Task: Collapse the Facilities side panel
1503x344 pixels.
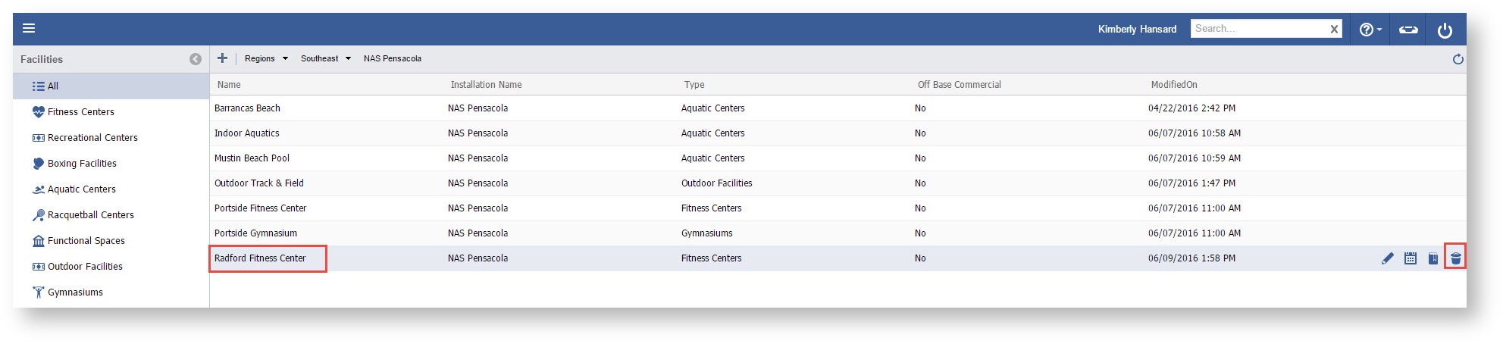Action: (196, 59)
